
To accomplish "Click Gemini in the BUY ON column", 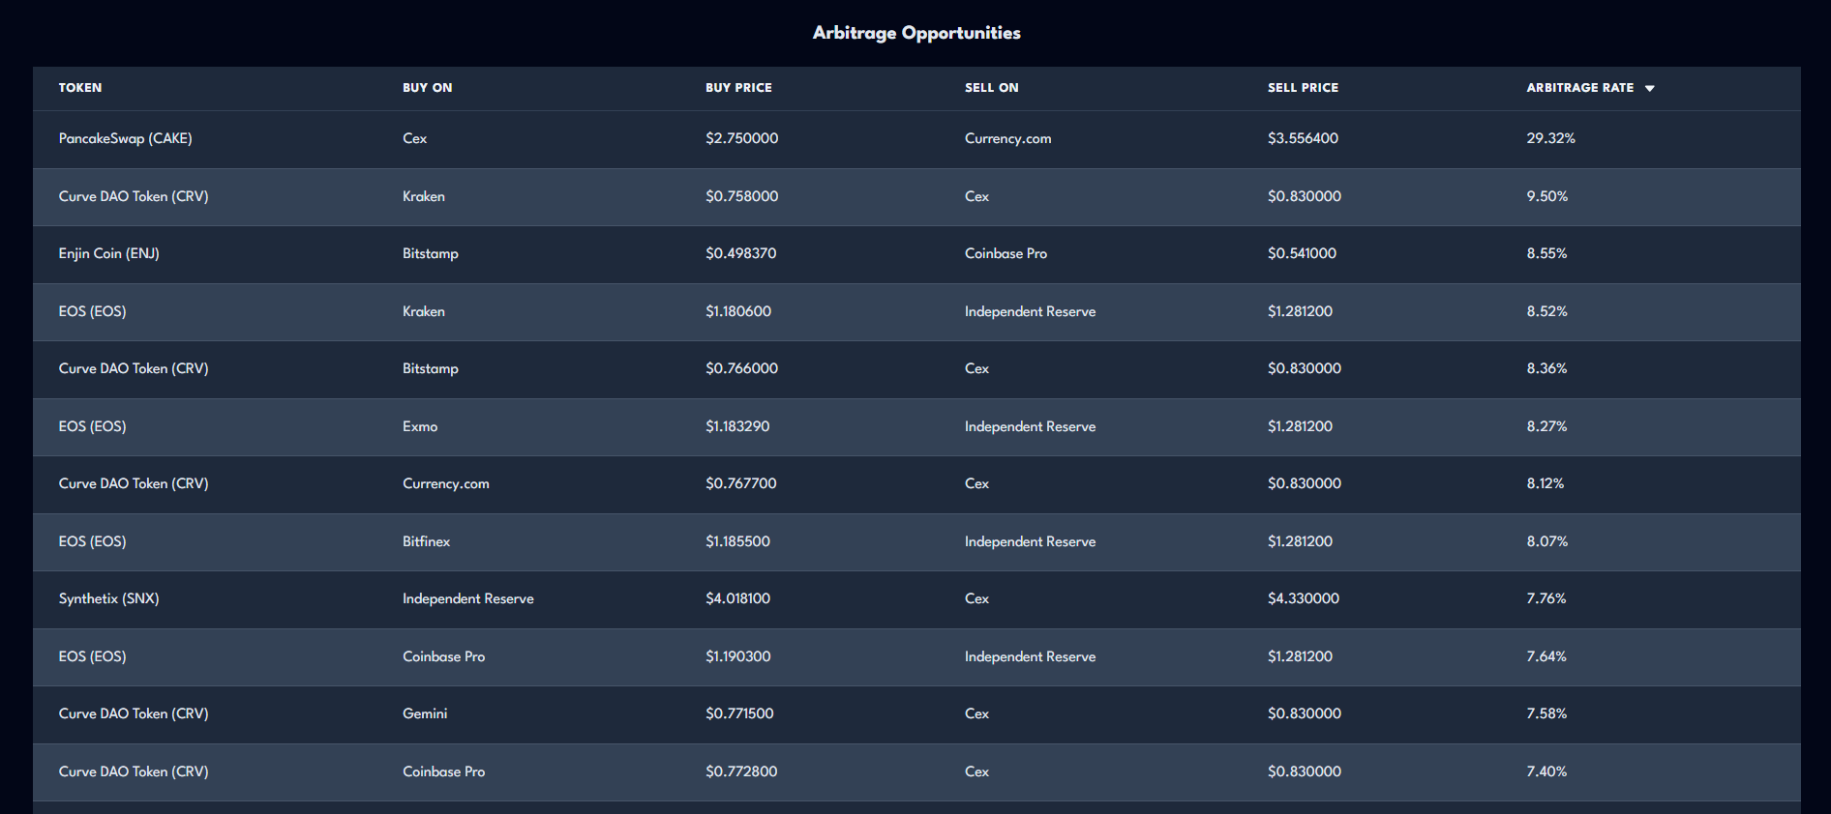I will [425, 713].
